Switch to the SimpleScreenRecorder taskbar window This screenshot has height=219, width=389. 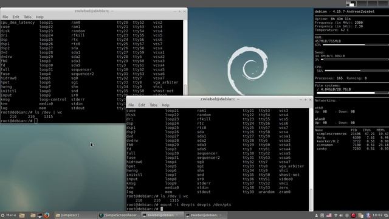click(x=119, y=215)
